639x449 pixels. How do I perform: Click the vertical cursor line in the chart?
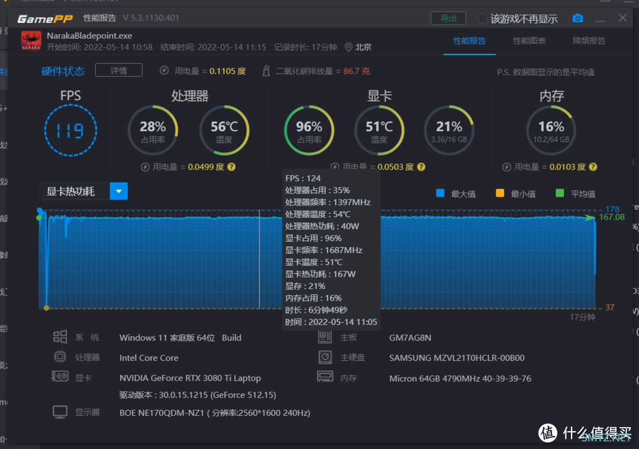(260, 259)
